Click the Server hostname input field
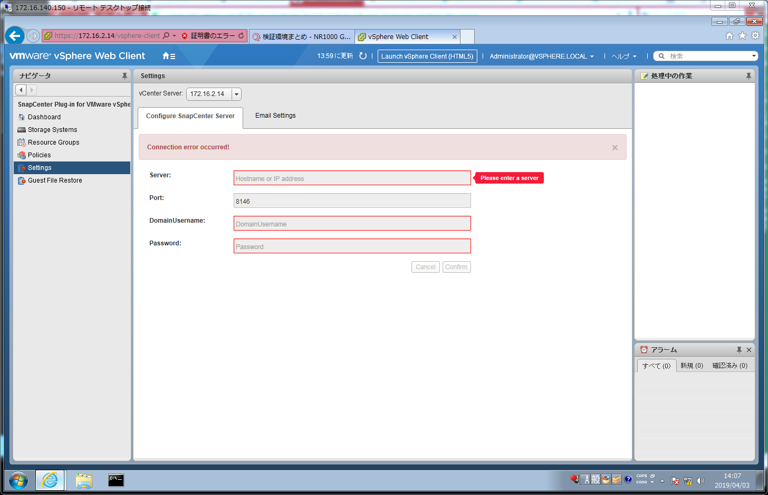Screen dimensions: 768x495 (352, 178)
